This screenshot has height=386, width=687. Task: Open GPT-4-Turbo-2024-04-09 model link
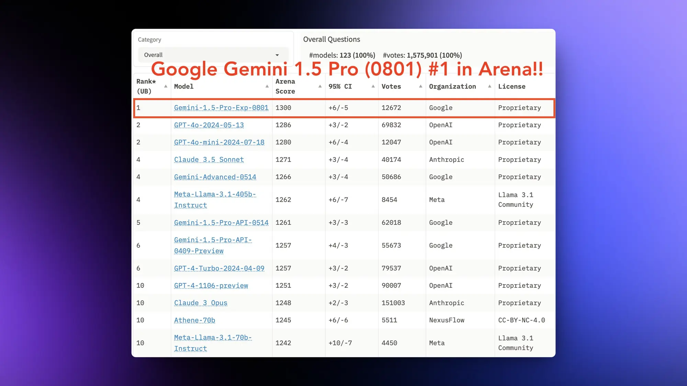pyautogui.click(x=219, y=268)
